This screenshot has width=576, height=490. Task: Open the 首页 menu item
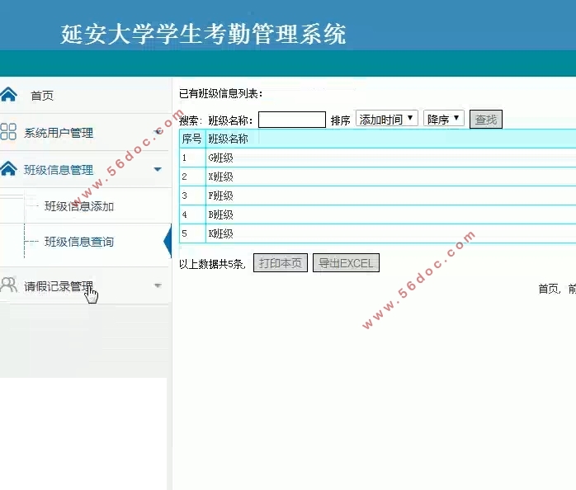42,96
